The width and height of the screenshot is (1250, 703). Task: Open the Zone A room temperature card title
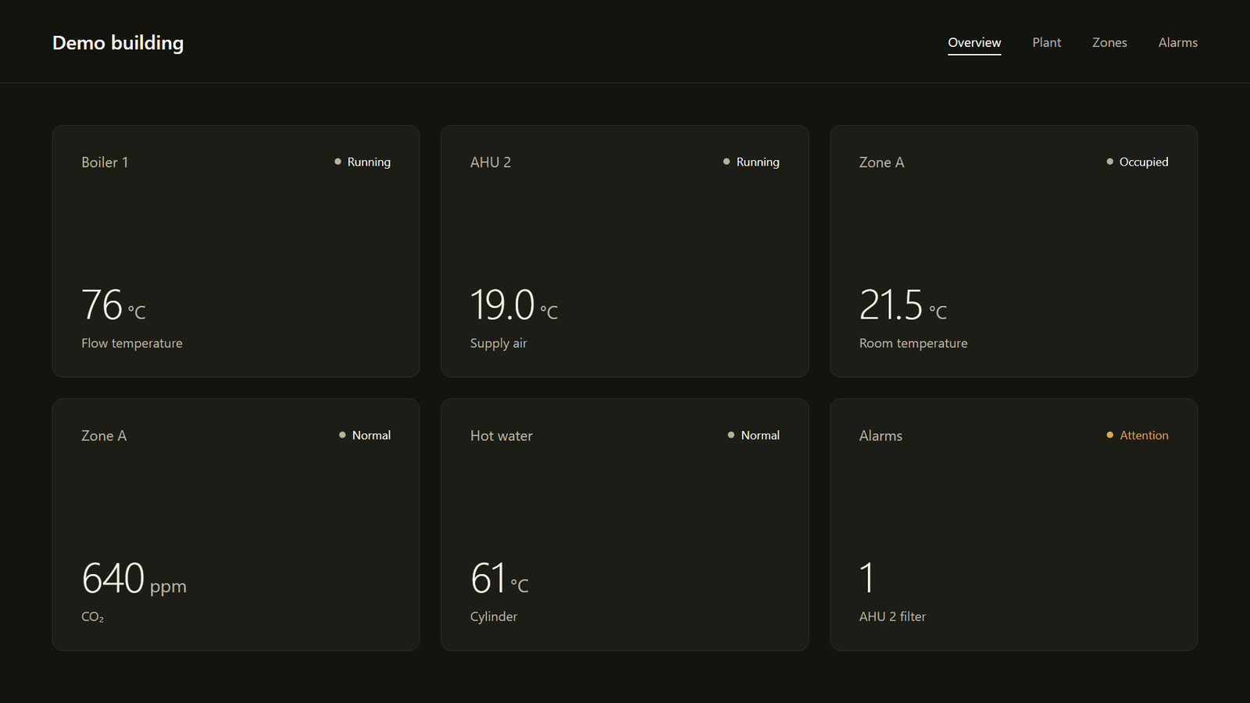coord(881,162)
